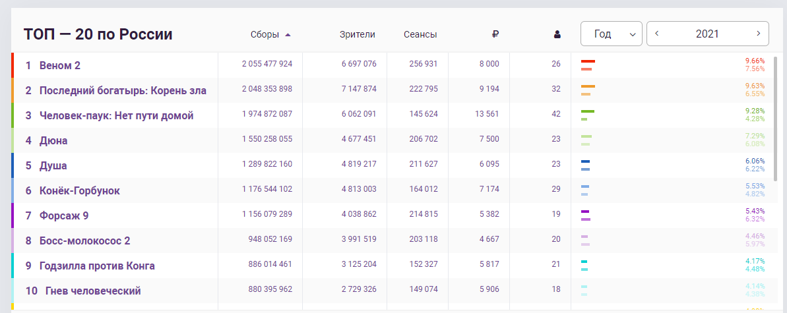This screenshot has width=787, height=313.
Task: Click the green share bar for Человек-паук
Action: 588,111
